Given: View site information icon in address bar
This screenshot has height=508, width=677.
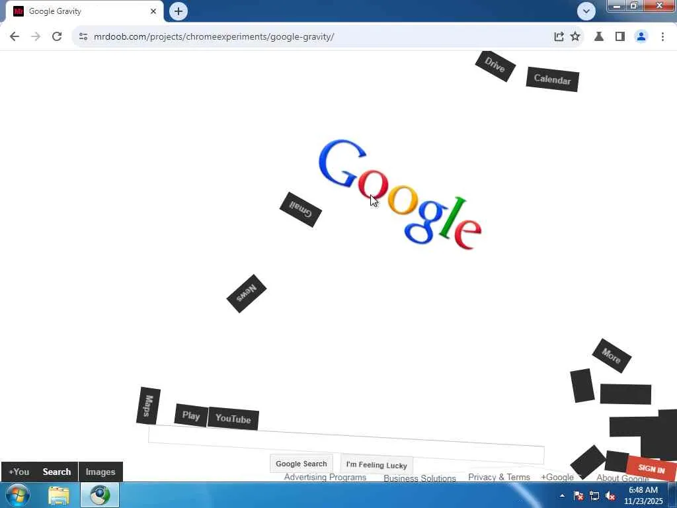Looking at the screenshot, I should (83, 37).
